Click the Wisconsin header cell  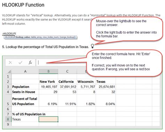[x=86, y=81]
